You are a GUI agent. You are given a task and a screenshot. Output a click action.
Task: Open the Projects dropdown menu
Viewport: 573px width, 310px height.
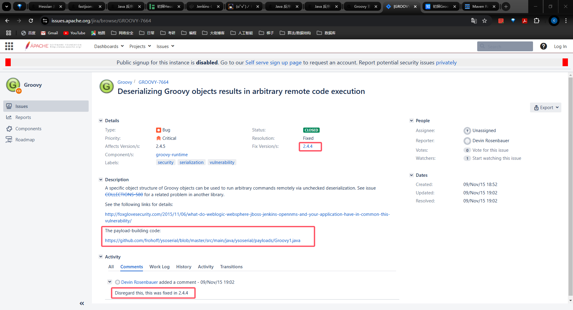tap(140, 46)
